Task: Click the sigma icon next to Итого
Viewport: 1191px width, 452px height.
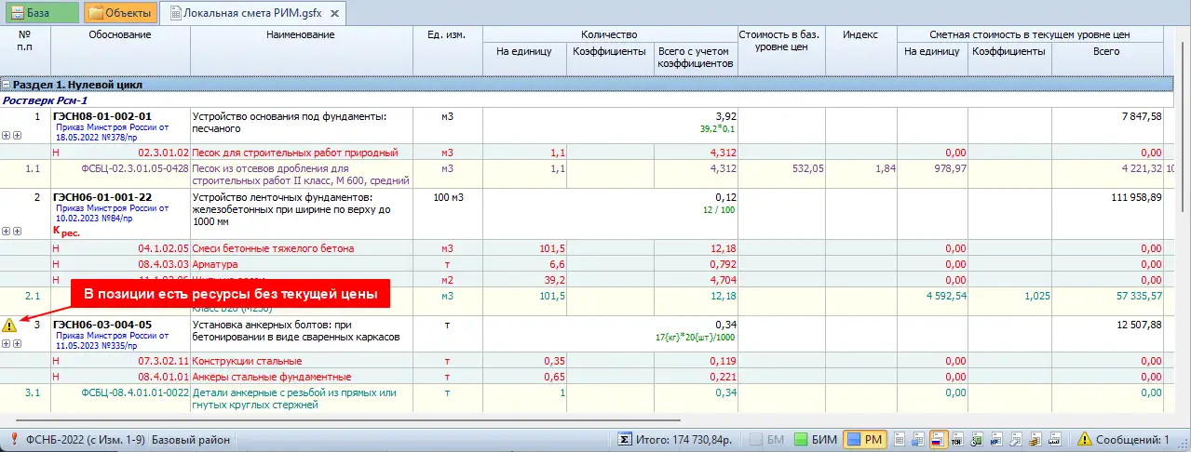Action: [625, 440]
